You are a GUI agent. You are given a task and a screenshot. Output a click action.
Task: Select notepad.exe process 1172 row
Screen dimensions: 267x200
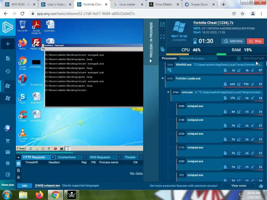[220, 150]
